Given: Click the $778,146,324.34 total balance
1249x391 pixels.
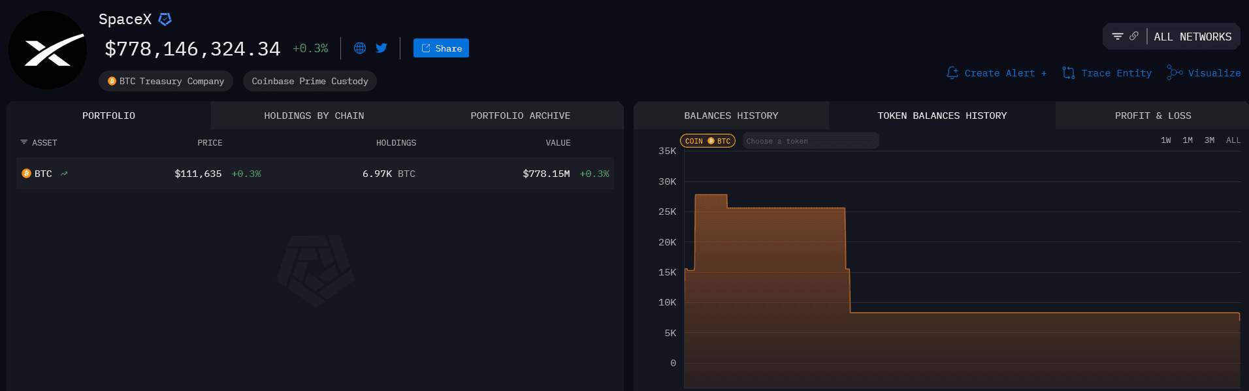Looking at the screenshot, I should pyautogui.click(x=193, y=49).
